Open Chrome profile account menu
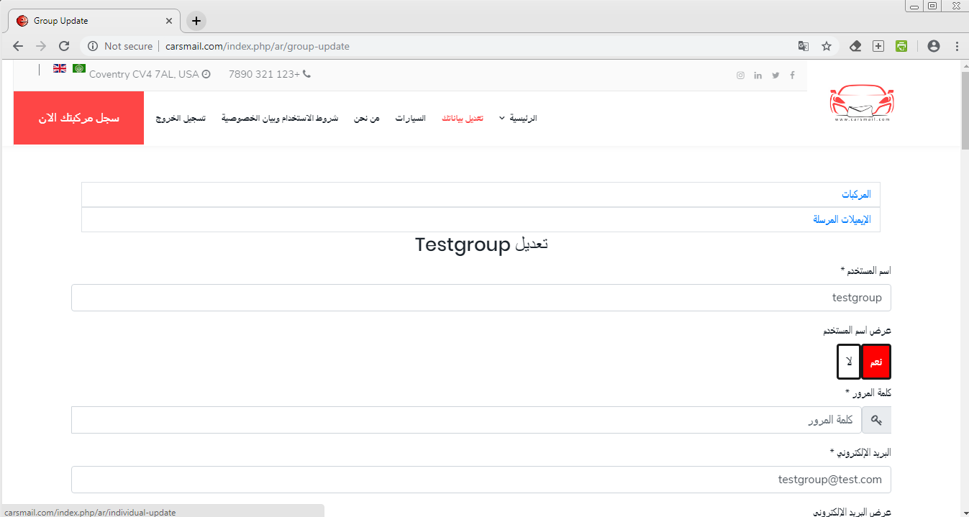The image size is (969, 517). [x=934, y=46]
